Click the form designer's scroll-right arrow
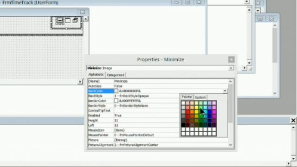Image resolution: width=297 pixels, height=167 pixels. coord(80,82)
